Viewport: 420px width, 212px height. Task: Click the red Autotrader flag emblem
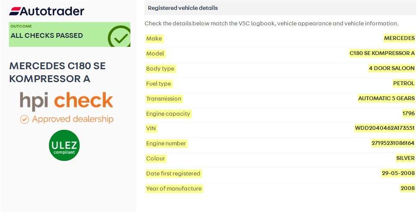[15, 11]
